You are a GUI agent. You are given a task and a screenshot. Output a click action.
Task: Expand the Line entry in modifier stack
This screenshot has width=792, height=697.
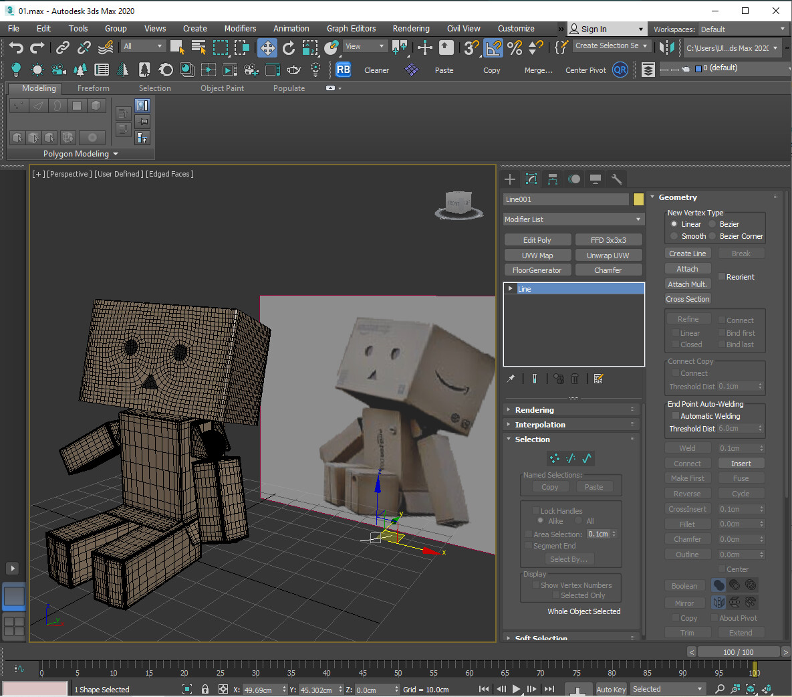(510, 288)
